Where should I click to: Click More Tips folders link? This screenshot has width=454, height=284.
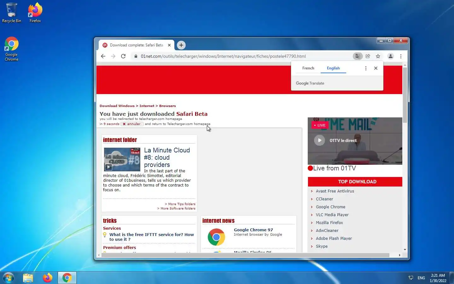(x=180, y=204)
